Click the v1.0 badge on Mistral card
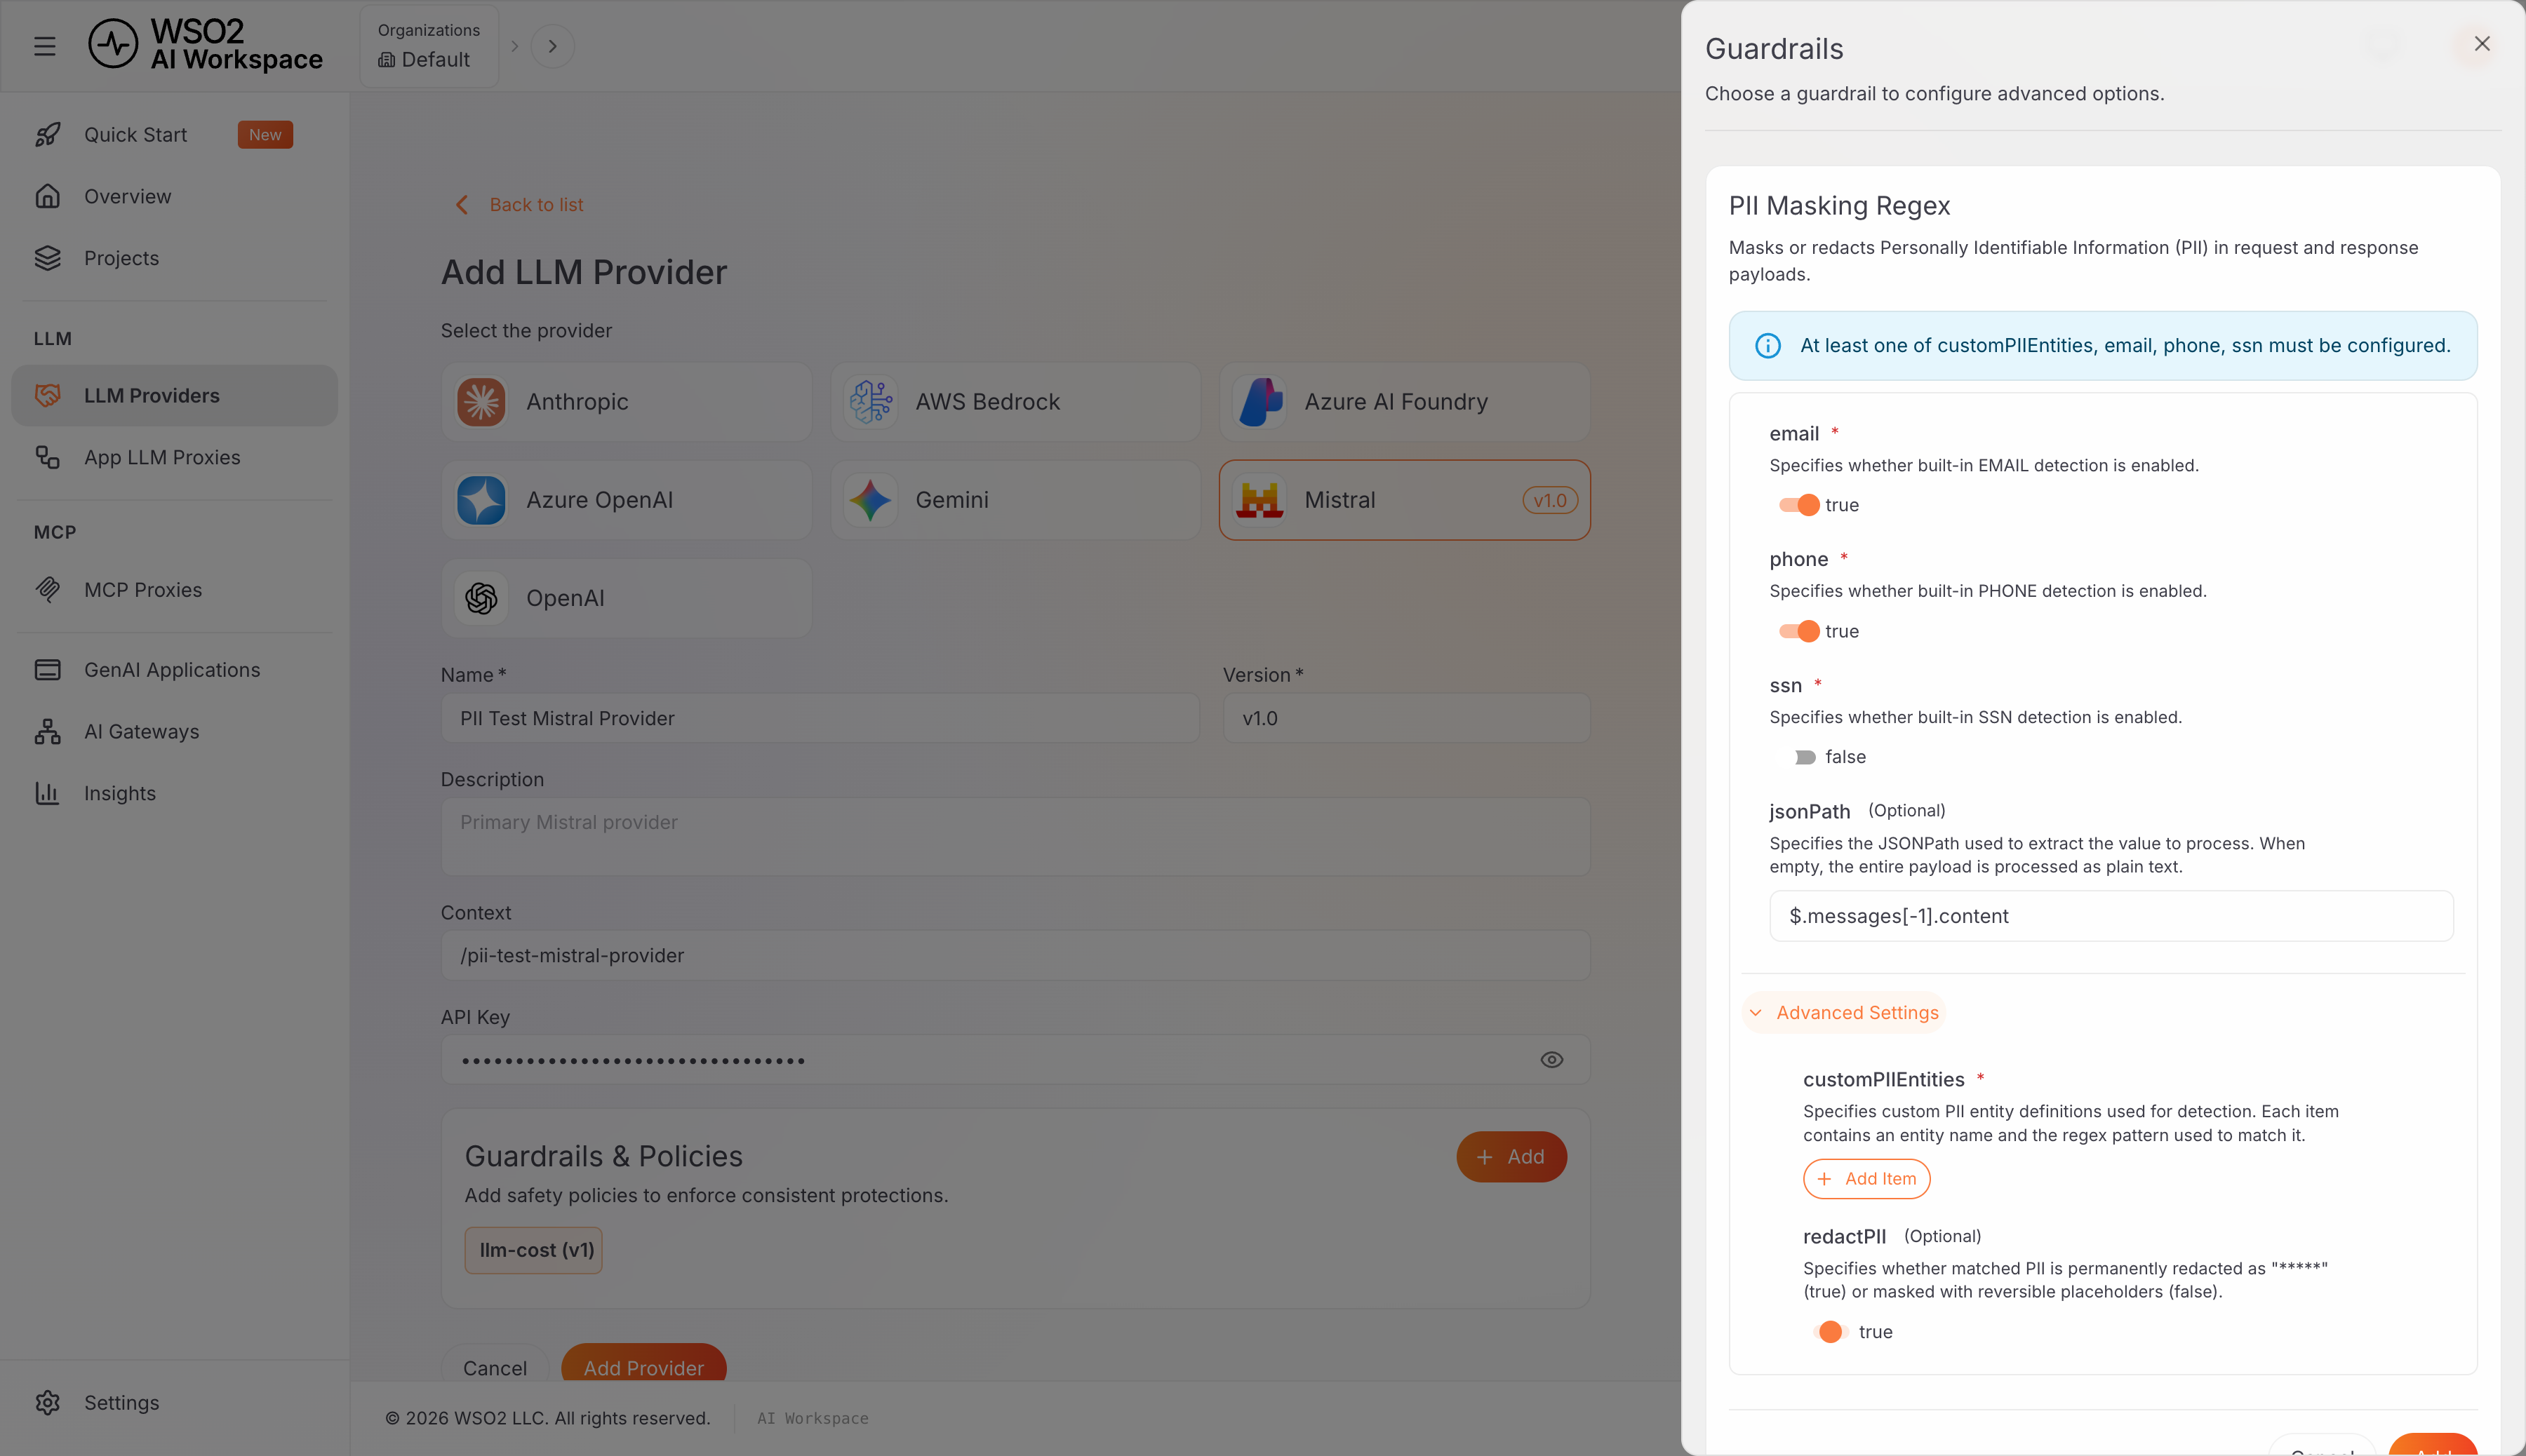2526x1456 pixels. pos(1549,500)
